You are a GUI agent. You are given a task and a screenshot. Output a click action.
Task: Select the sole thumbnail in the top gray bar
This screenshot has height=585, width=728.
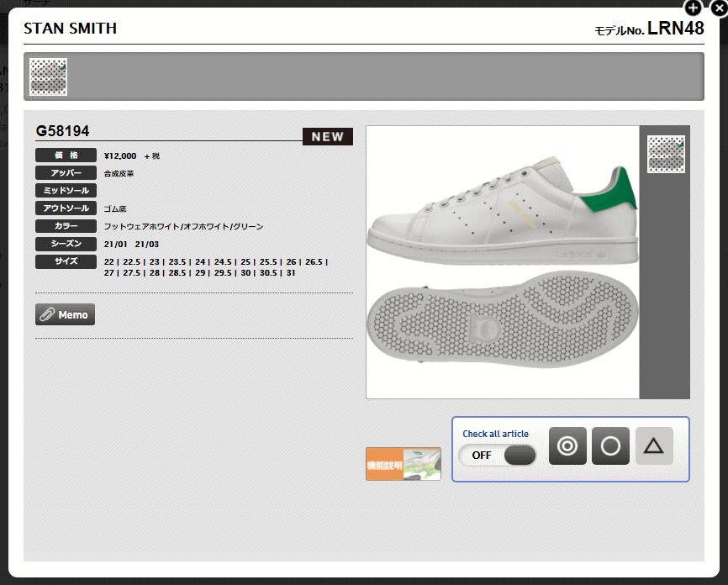[48, 76]
